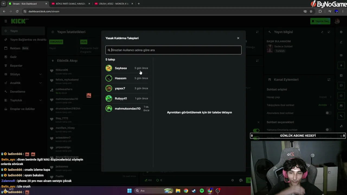Click the address bar showing dashboard.kick.com/stream
This screenshot has height=195, width=347.
(163, 11)
